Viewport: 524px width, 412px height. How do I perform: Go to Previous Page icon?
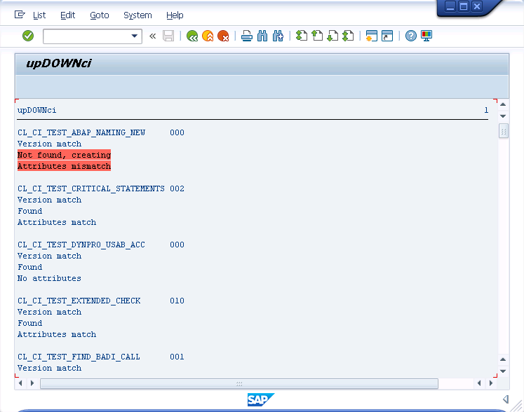(317, 36)
